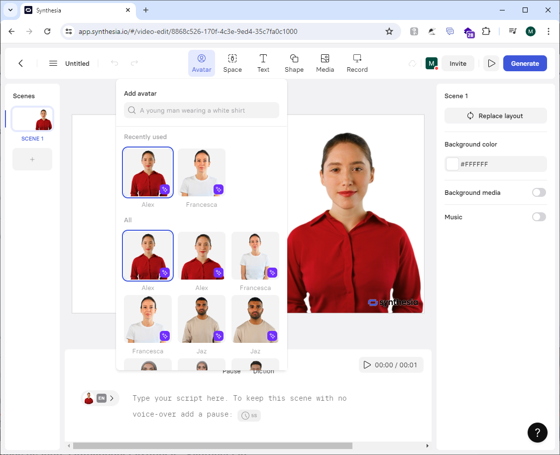Click the 5s pause chip in script
Viewport: 560px width, 455px height.
pyautogui.click(x=249, y=415)
